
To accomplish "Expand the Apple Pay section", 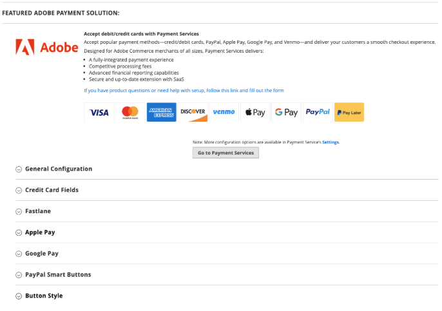I will [40, 232].
